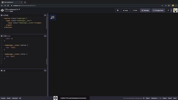Image resolution: width=178 pixels, height=100 pixels.
Task: Open author Adam's profile link
Action: click(11, 11)
